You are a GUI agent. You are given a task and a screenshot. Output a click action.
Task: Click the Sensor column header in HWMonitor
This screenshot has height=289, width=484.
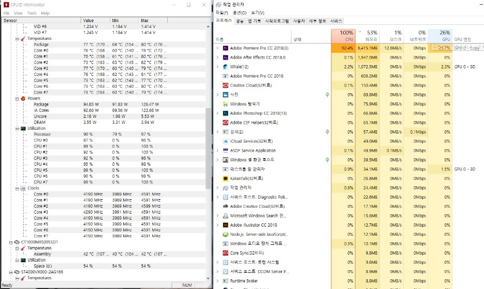(x=41, y=20)
